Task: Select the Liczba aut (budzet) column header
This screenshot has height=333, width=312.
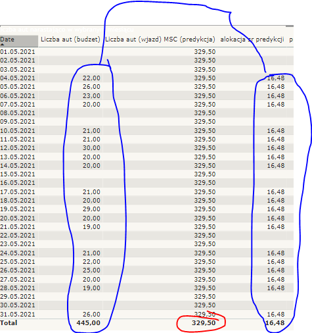Action: 70,39
